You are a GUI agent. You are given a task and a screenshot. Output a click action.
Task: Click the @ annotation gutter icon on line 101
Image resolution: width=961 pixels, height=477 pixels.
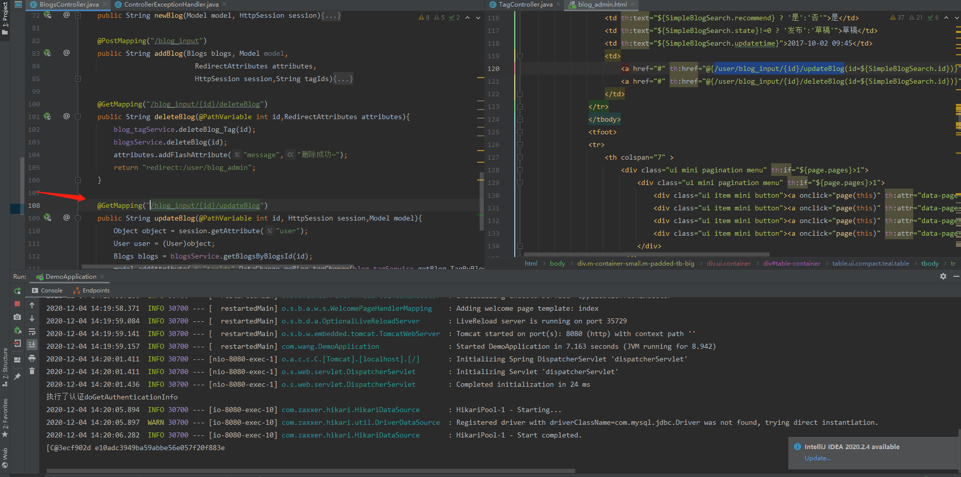click(x=67, y=116)
